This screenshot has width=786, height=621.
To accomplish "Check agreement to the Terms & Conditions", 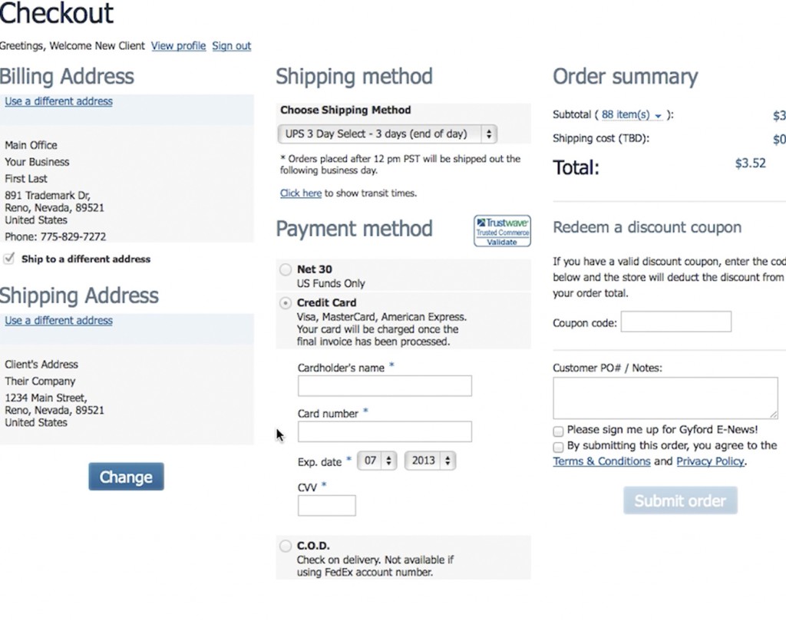I will (x=559, y=446).
